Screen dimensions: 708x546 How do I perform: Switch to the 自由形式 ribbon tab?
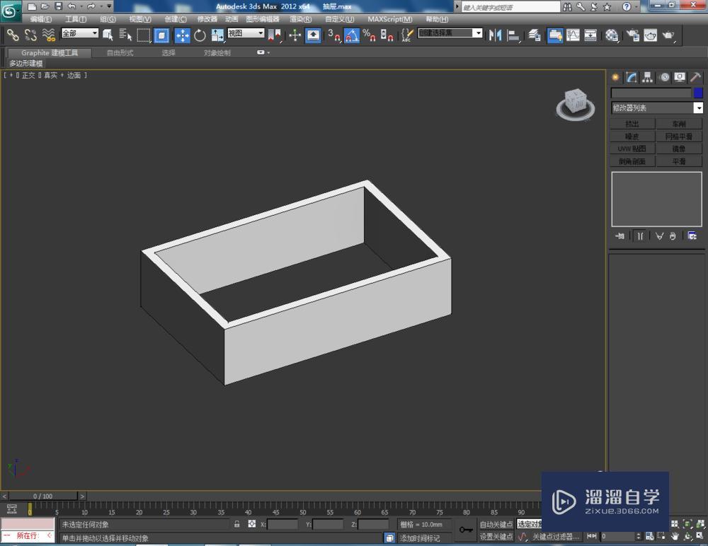[120, 52]
